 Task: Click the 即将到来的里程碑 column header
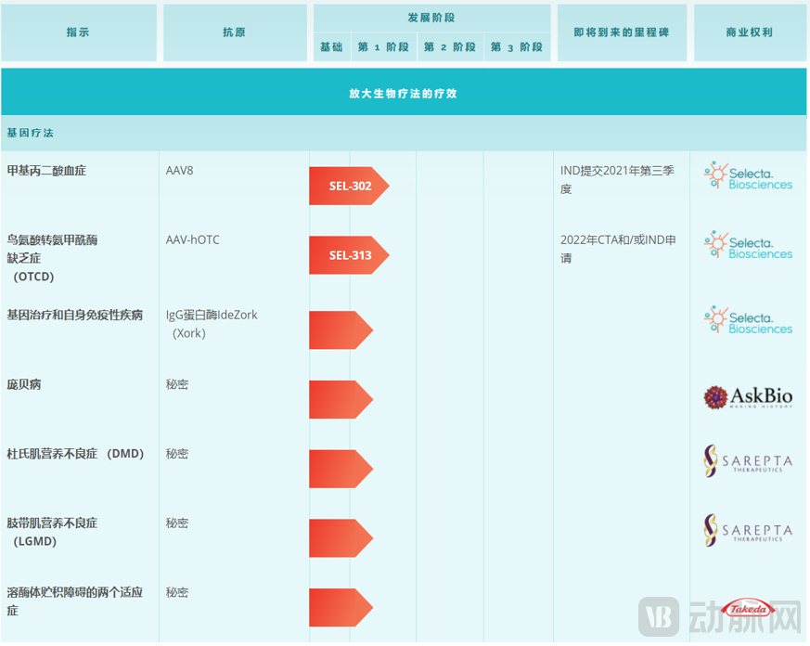click(x=622, y=32)
